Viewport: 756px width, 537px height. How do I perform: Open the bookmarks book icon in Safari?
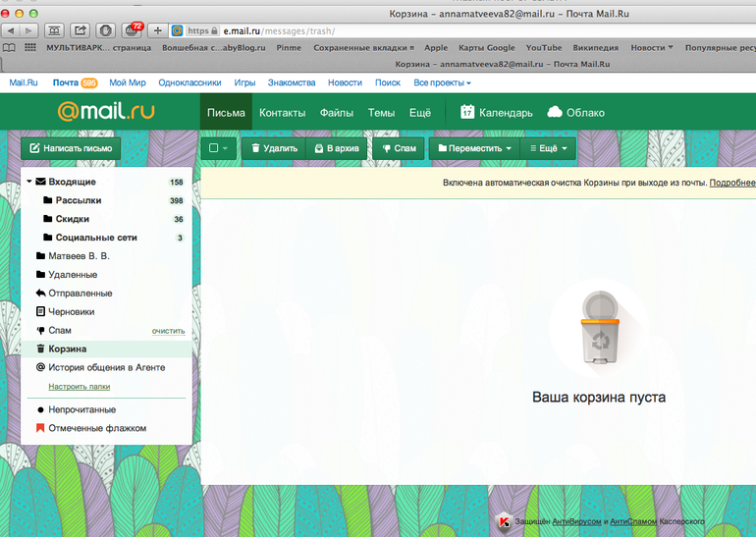pos(9,47)
